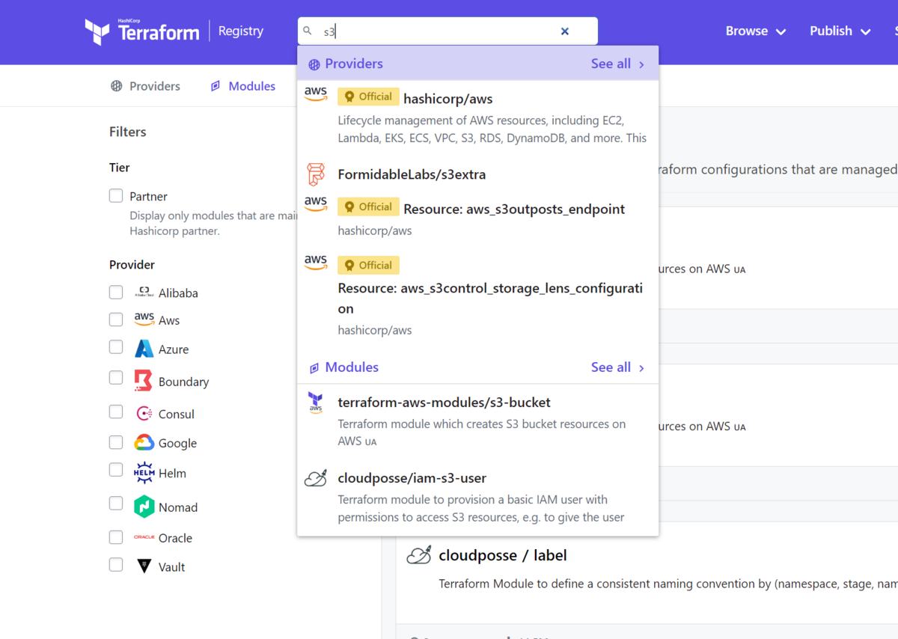Click the Modules tab cube icon
The width and height of the screenshot is (898, 639).
216,86
